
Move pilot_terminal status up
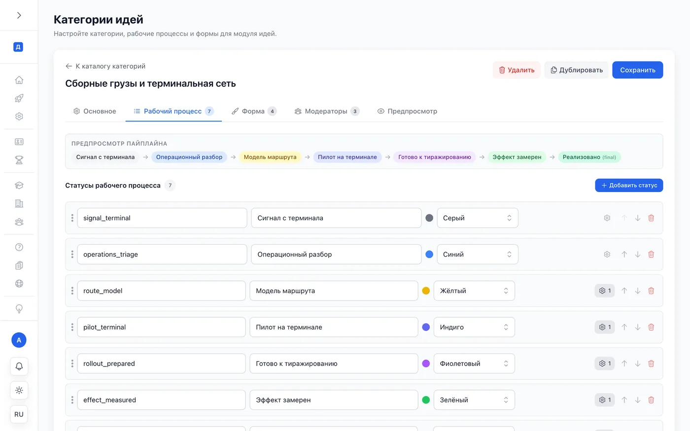pyautogui.click(x=624, y=327)
